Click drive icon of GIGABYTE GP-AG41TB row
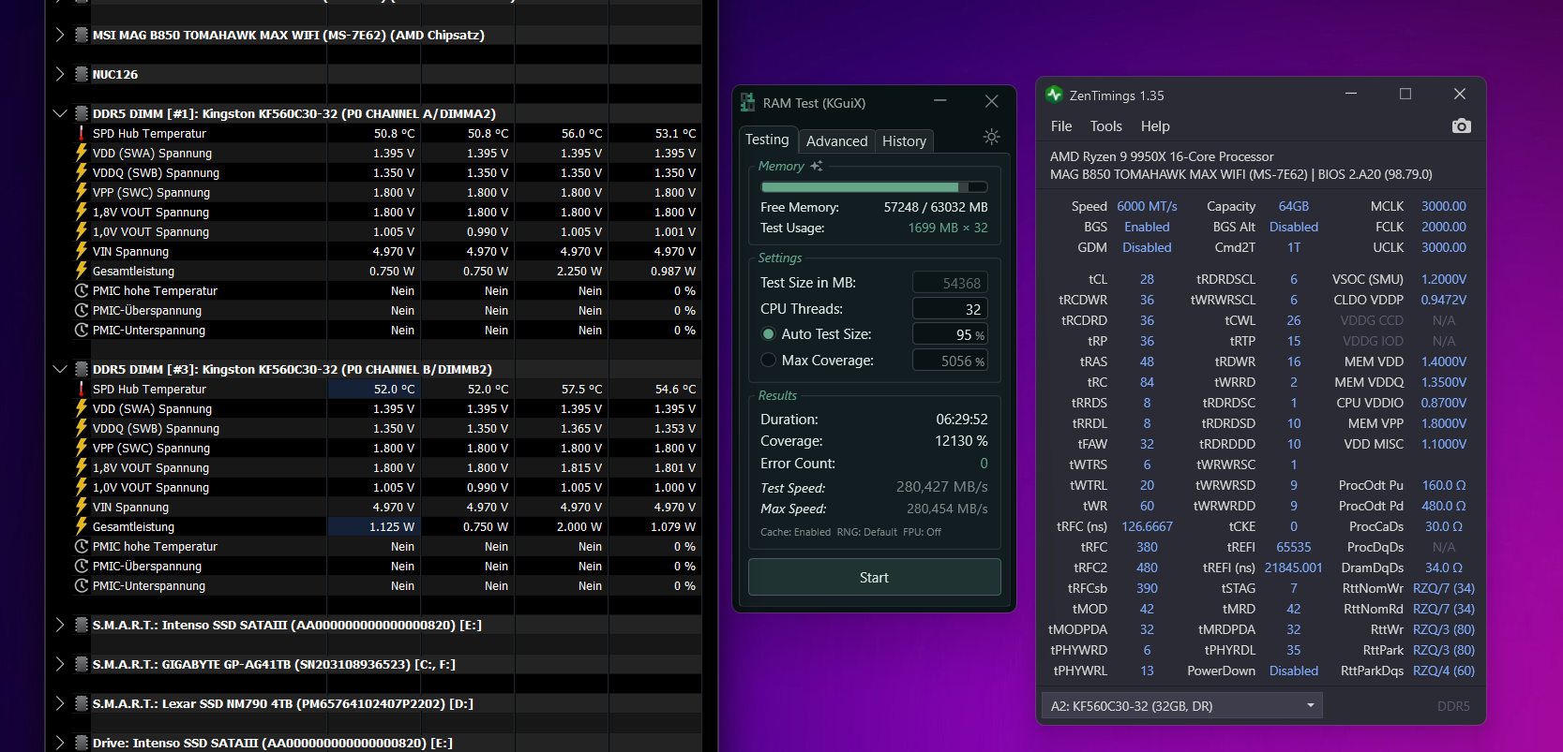1563x752 pixels. click(82, 664)
